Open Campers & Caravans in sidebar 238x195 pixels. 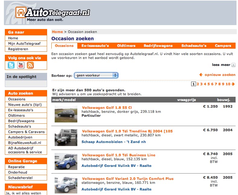click(26, 132)
